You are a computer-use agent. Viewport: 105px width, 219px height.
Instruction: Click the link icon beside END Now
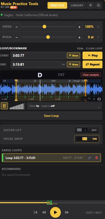tap(63, 65)
